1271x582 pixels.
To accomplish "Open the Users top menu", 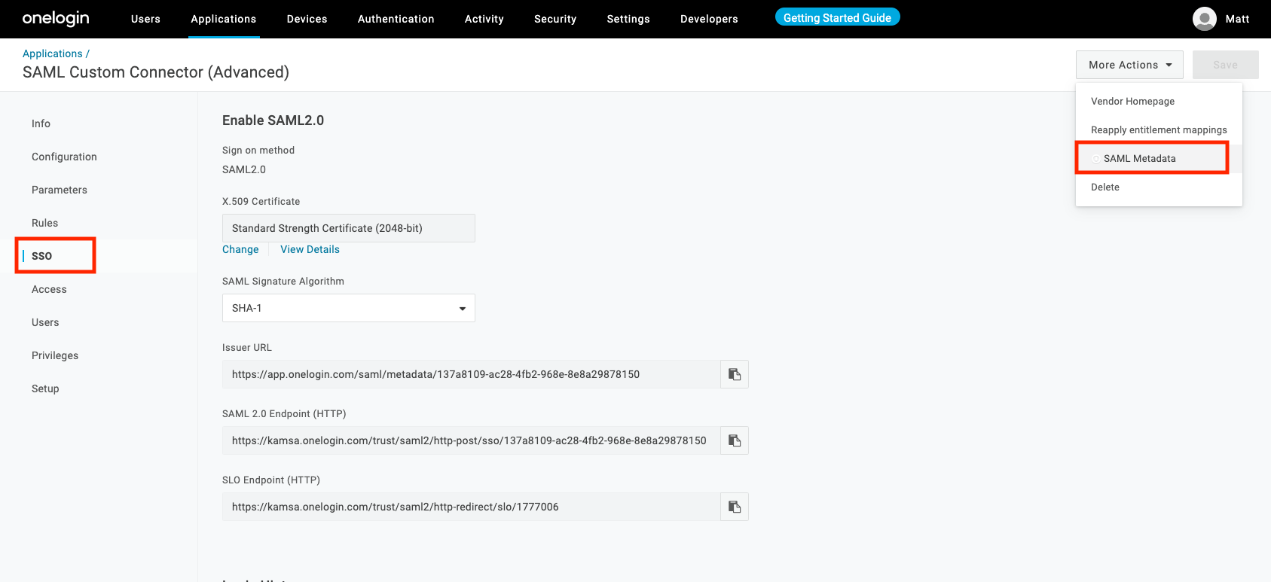I will pyautogui.click(x=145, y=19).
